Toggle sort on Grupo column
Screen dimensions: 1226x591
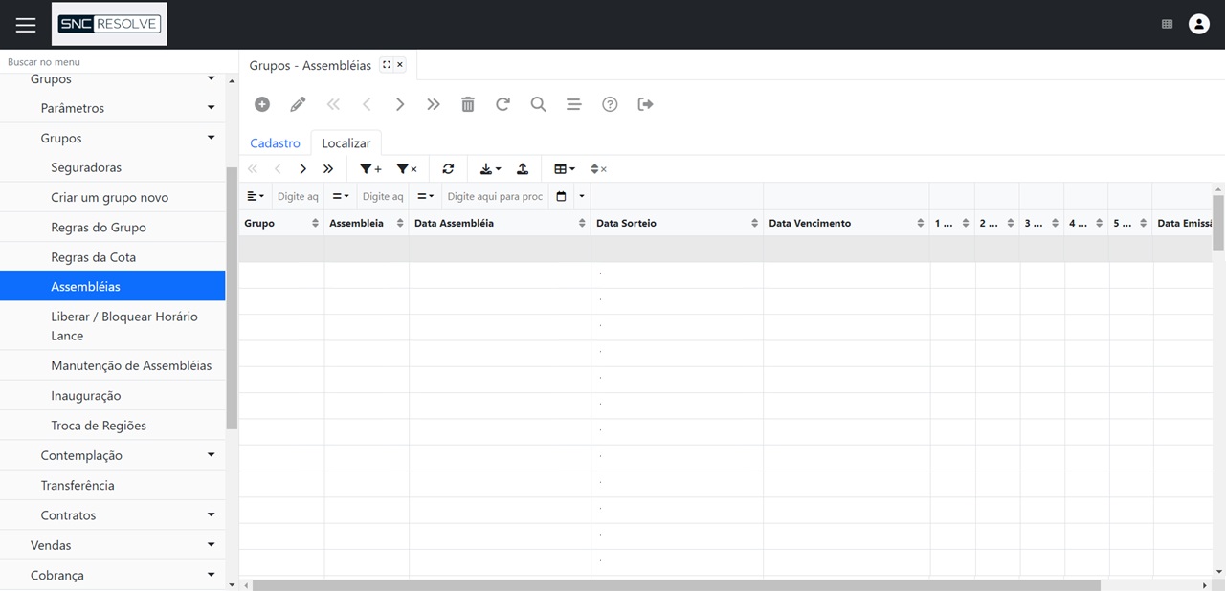(x=315, y=224)
